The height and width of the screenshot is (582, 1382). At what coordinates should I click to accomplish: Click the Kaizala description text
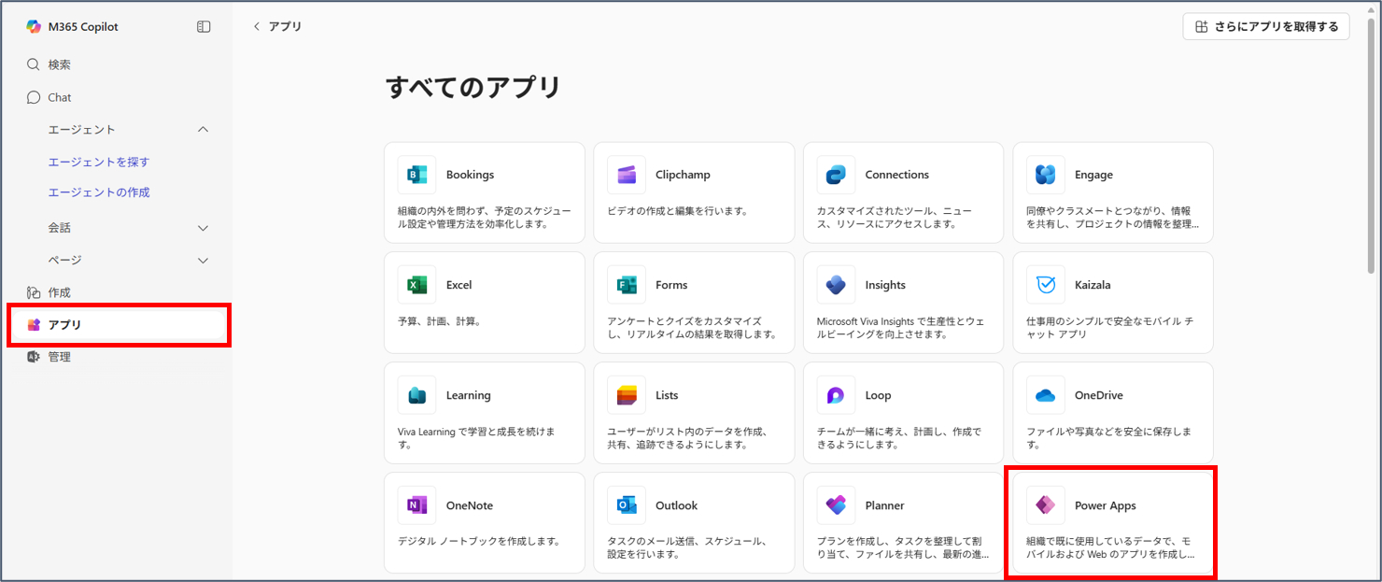click(1109, 328)
